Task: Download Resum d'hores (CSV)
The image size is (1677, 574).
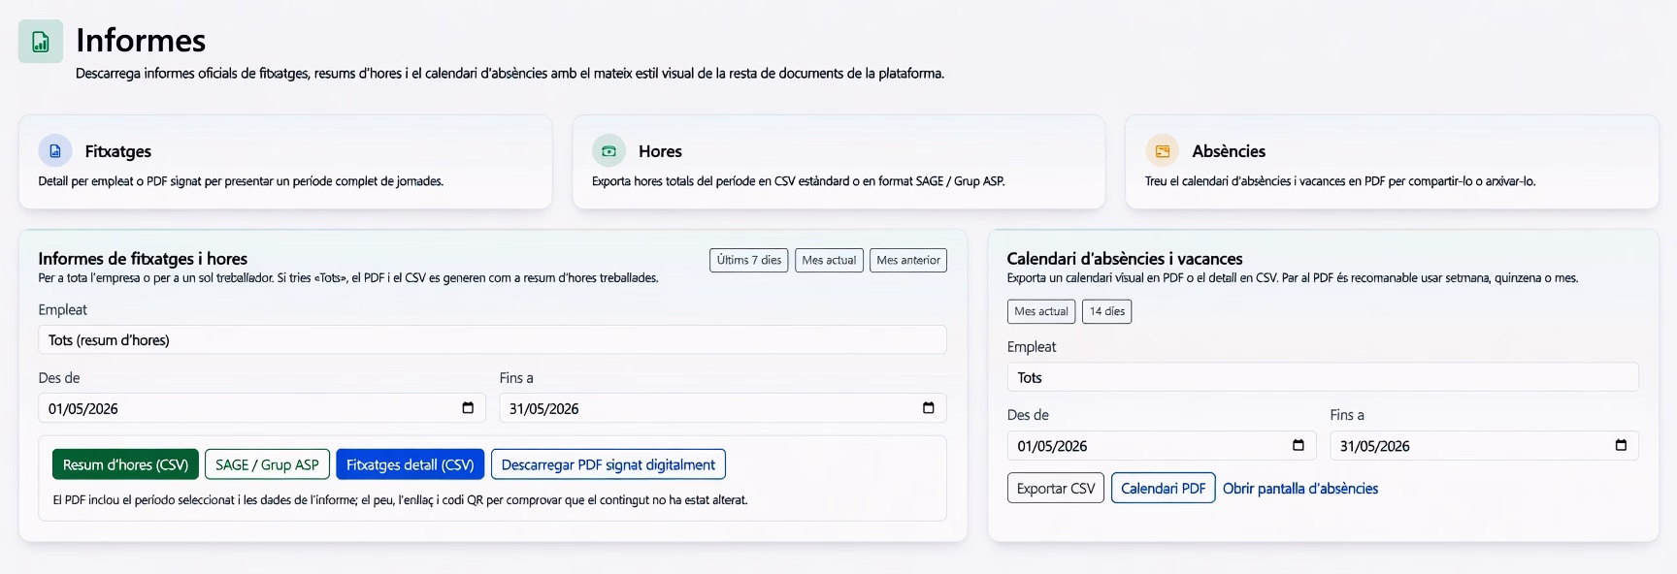Action: (x=125, y=464)
